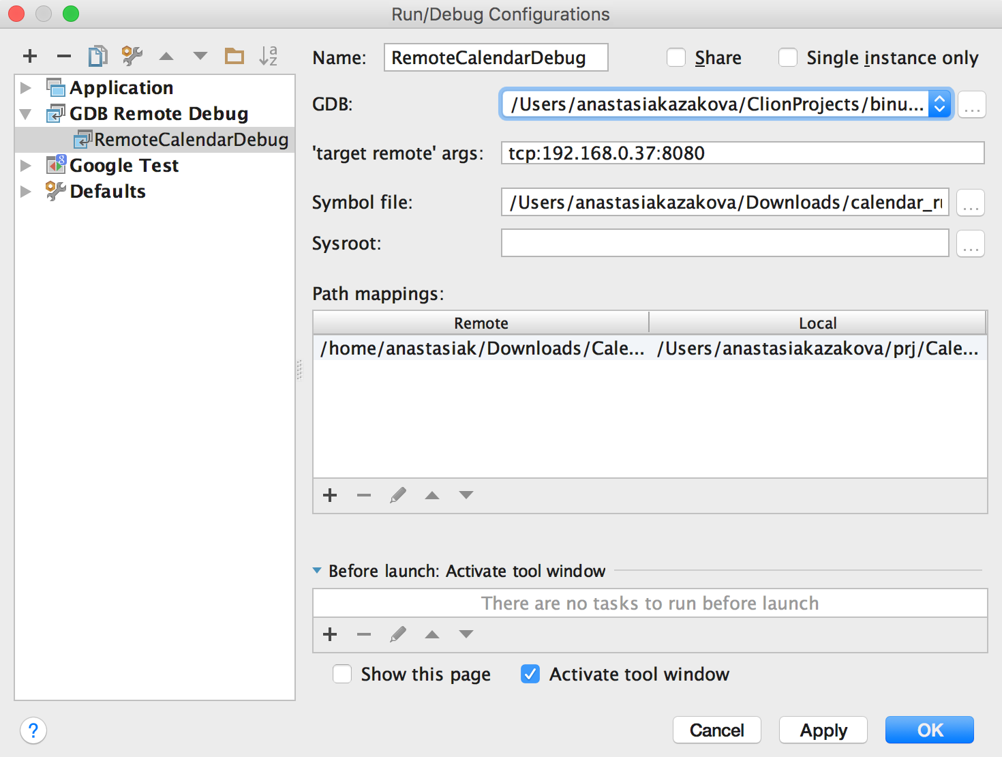Click the 'target remote' args field
1002x757 pixels.
point(742,153)
